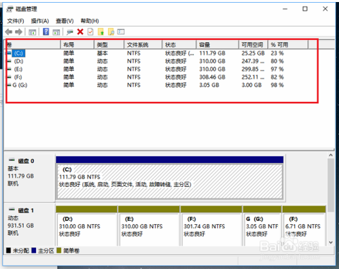Select the (C:) 111.79 GB NTFS partition block

tap(170, 181)
